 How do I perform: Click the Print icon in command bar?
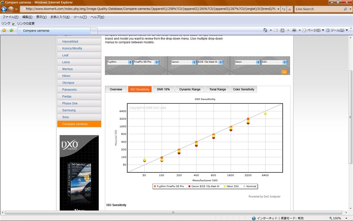coord(294,30)
